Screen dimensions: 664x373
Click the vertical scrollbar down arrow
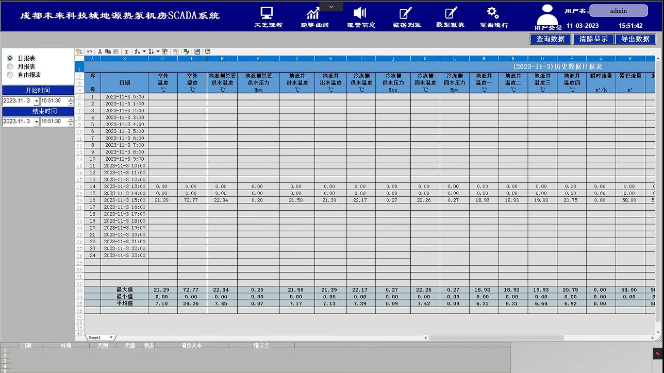click(x=658, y=332)
